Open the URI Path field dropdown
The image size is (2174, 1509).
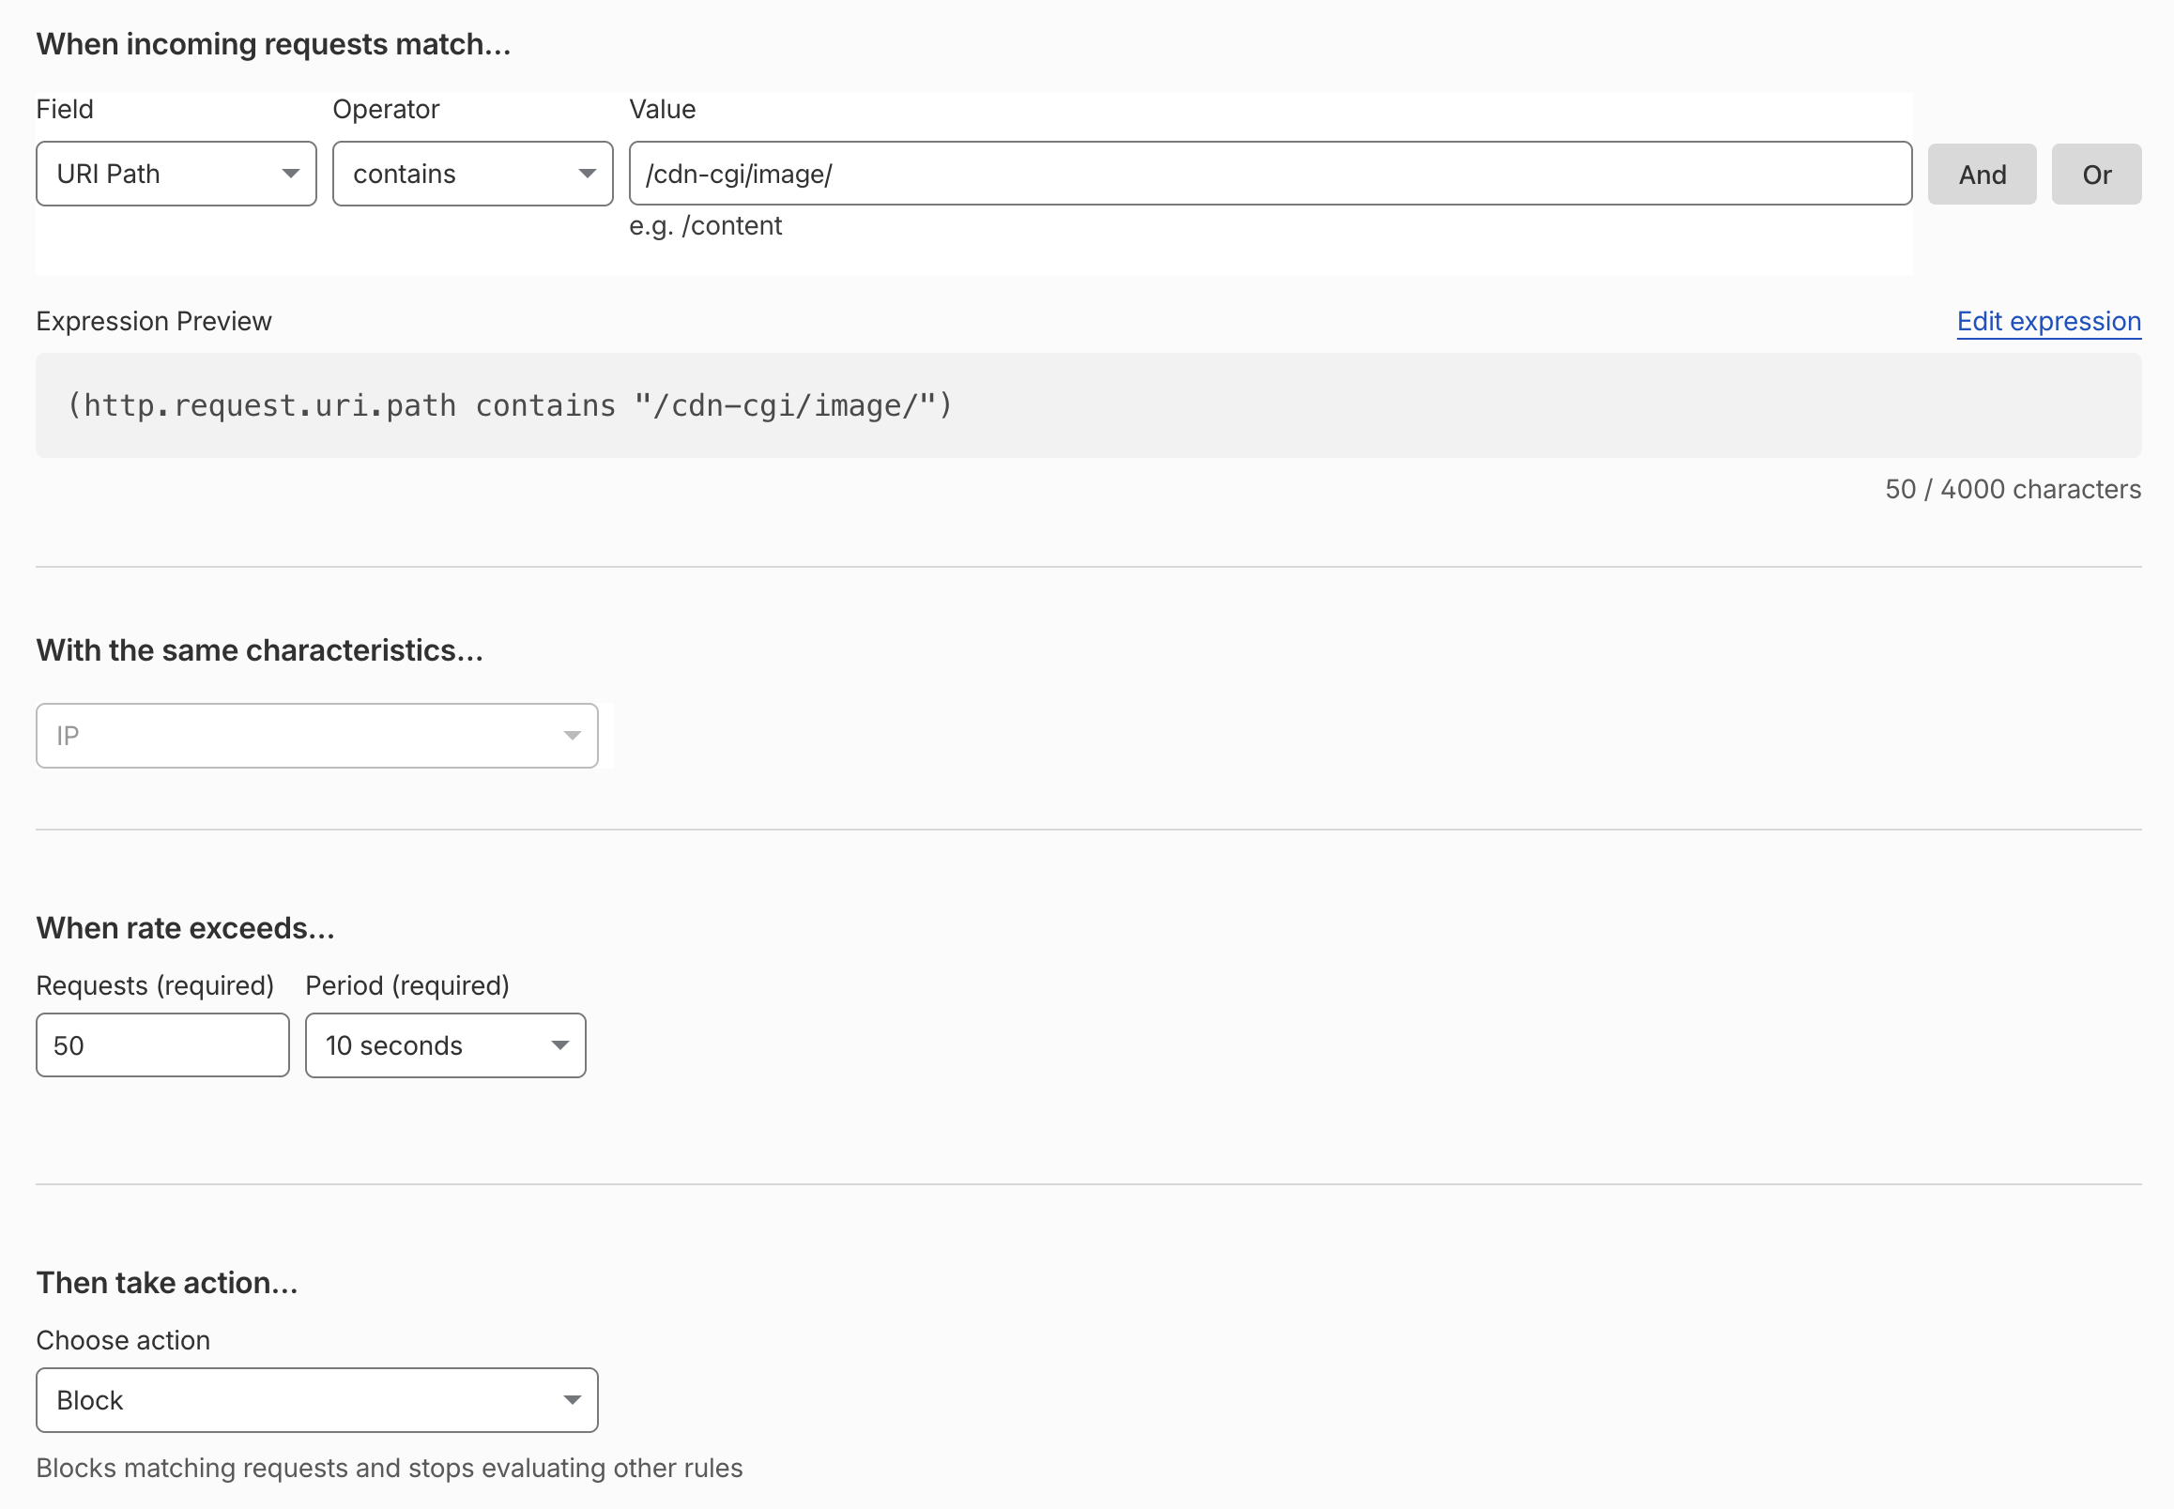[x=176, y=174]
